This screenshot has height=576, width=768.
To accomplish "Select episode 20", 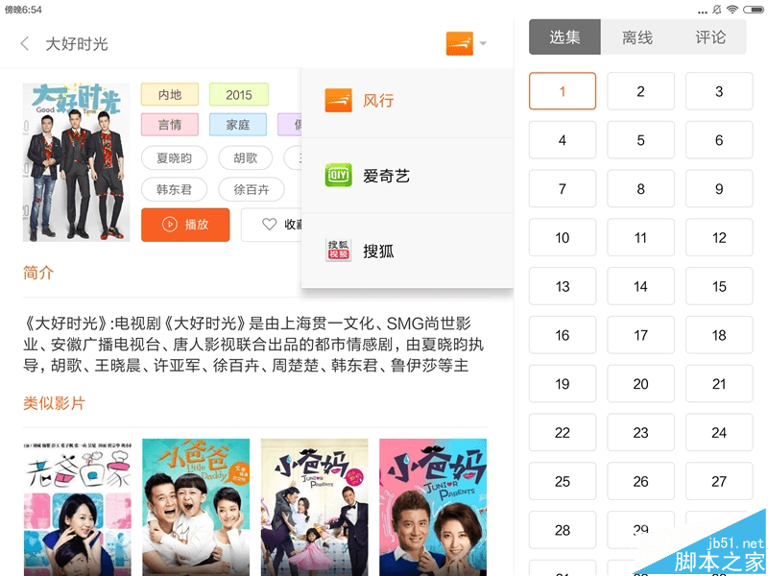I will point(640,383).
